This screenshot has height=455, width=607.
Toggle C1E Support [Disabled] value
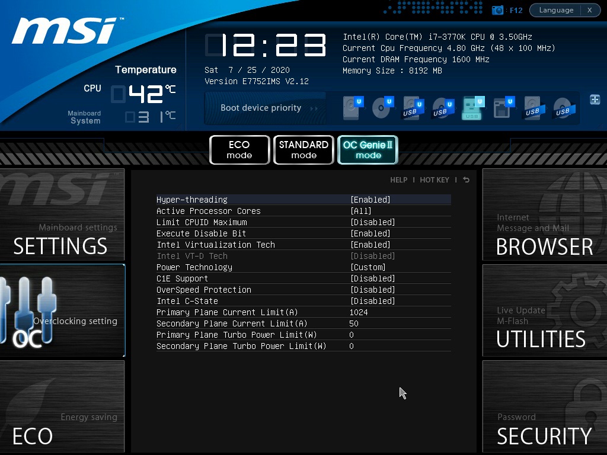372,278
